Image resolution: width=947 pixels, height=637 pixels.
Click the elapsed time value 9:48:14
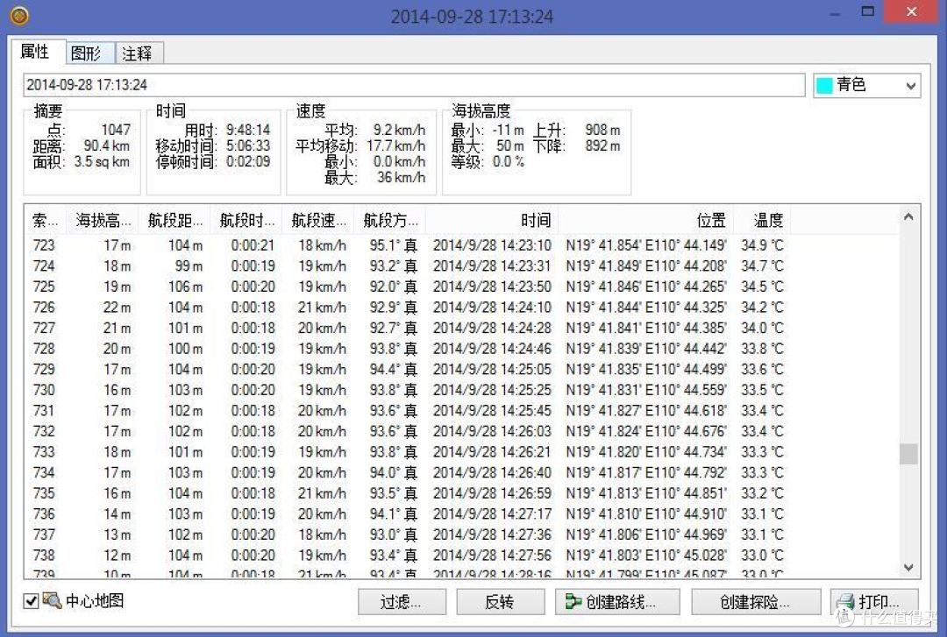click(x=247, y=130)
